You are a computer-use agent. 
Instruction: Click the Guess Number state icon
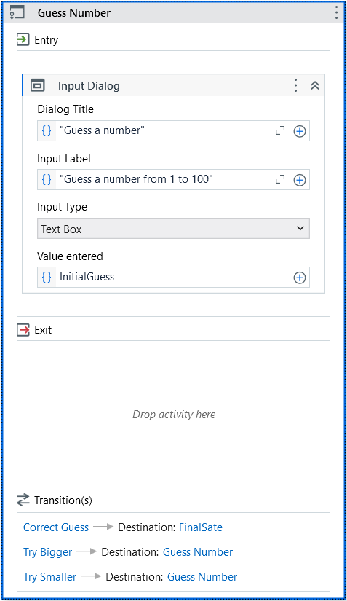point(17,12)
